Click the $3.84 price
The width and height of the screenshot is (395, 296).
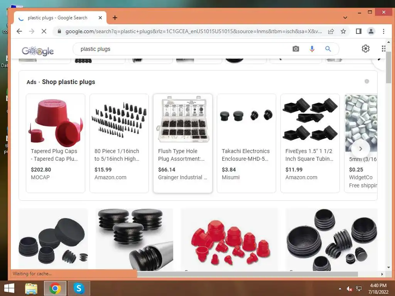coord(229,170)
